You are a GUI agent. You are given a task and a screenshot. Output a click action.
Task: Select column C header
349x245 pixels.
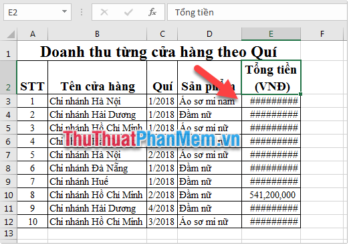pos(162,34)
